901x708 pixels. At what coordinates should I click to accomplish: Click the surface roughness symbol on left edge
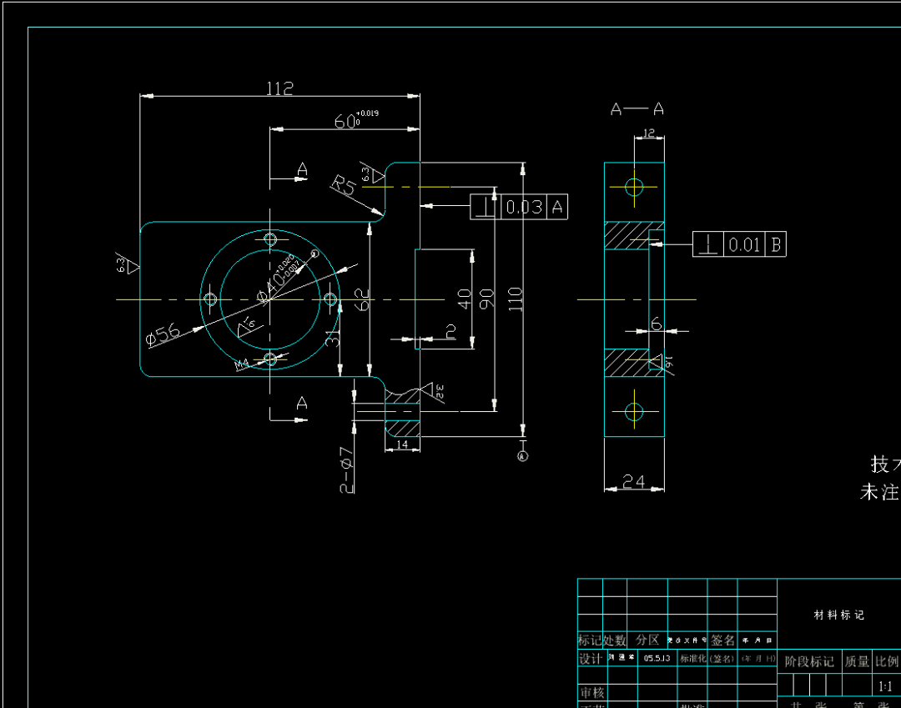[x=126, y=266]
